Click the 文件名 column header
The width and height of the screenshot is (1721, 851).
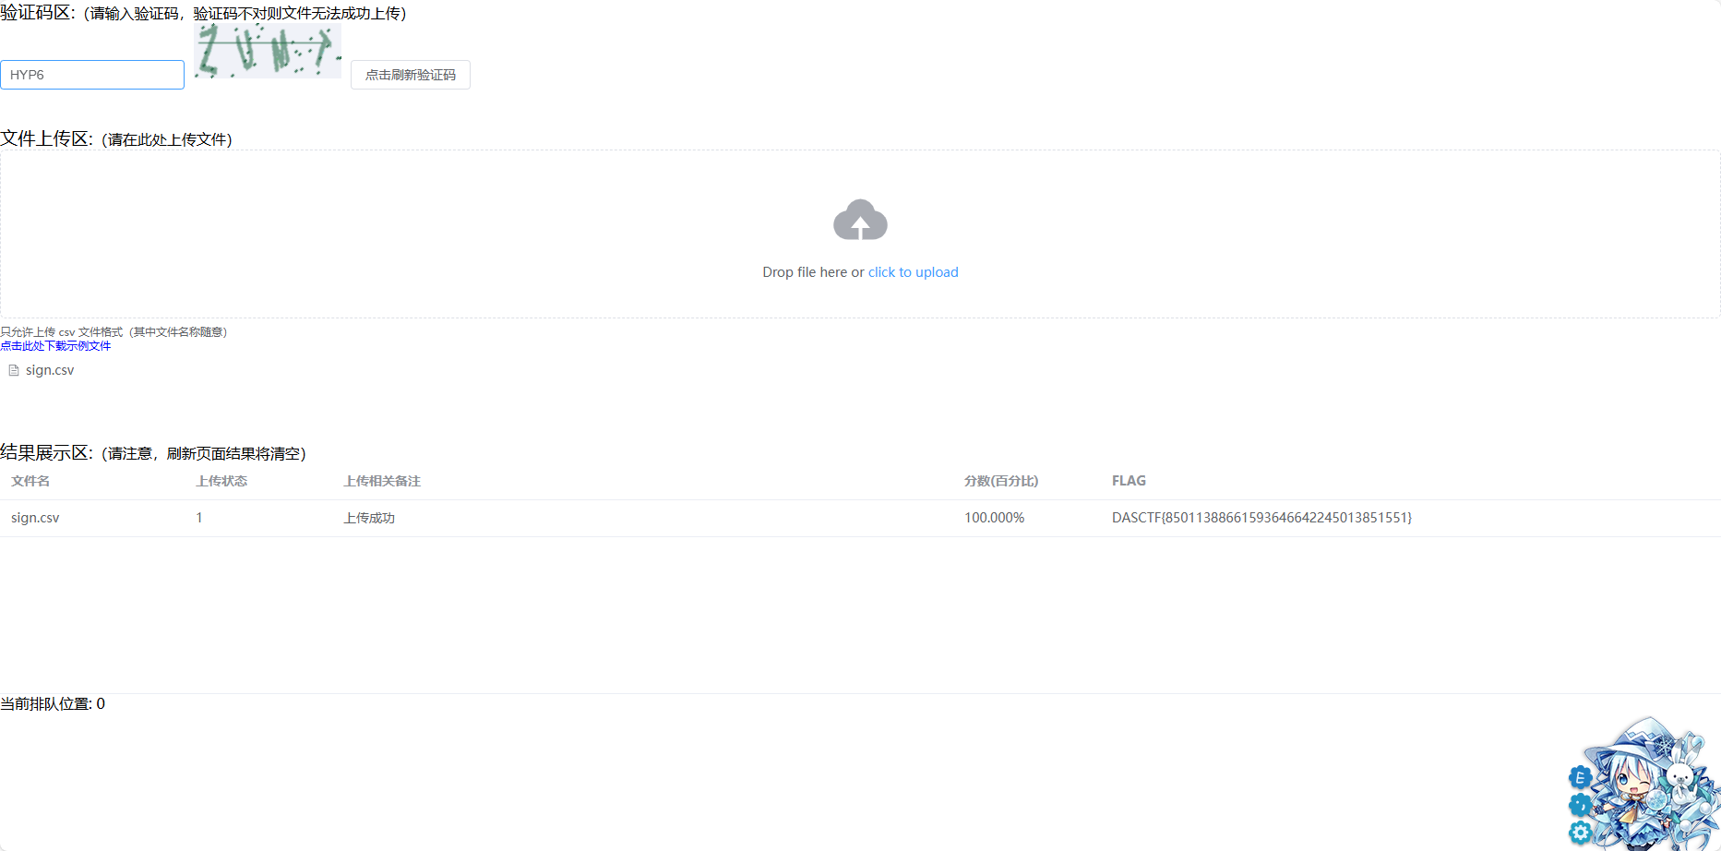pos(30,481)
